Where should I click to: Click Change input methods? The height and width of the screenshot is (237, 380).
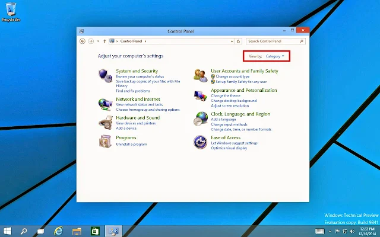click(229, 124)
